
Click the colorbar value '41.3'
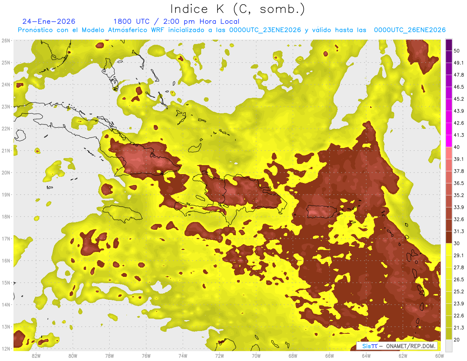459,135
